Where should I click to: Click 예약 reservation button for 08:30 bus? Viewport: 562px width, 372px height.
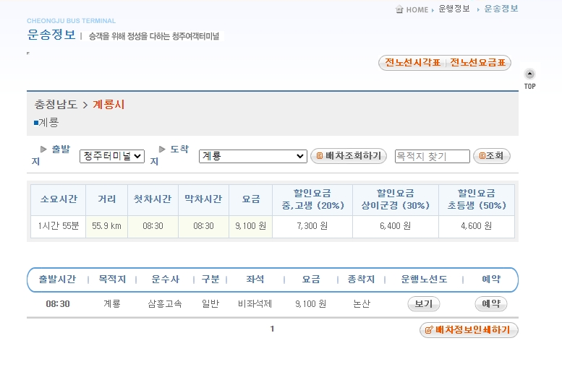coord(491,304)
